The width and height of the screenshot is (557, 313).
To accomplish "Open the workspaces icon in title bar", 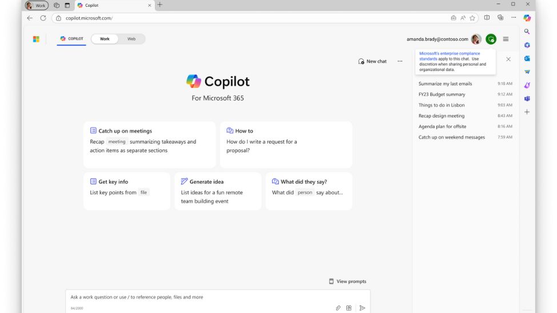I will (57, 5).
